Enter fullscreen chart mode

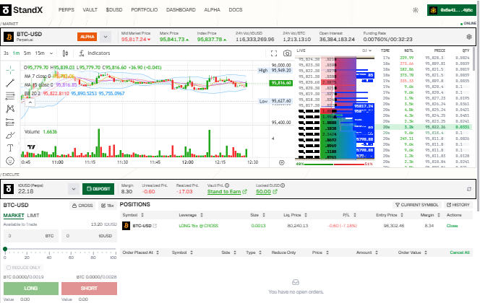pos(274,53)
